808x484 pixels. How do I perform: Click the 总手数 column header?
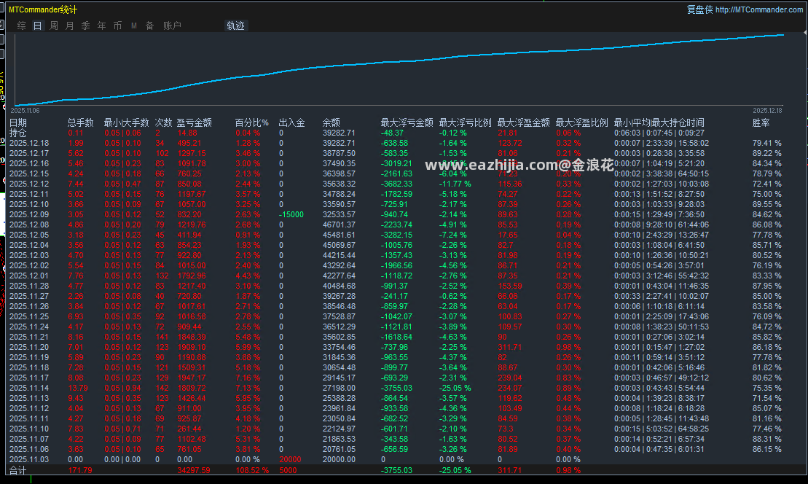pyautogui.click(x=80, y=122)
